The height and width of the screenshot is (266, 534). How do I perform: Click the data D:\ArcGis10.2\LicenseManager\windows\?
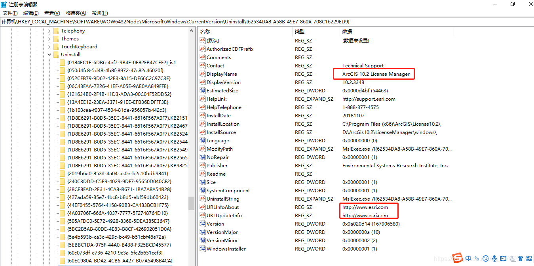click(390, 132)
